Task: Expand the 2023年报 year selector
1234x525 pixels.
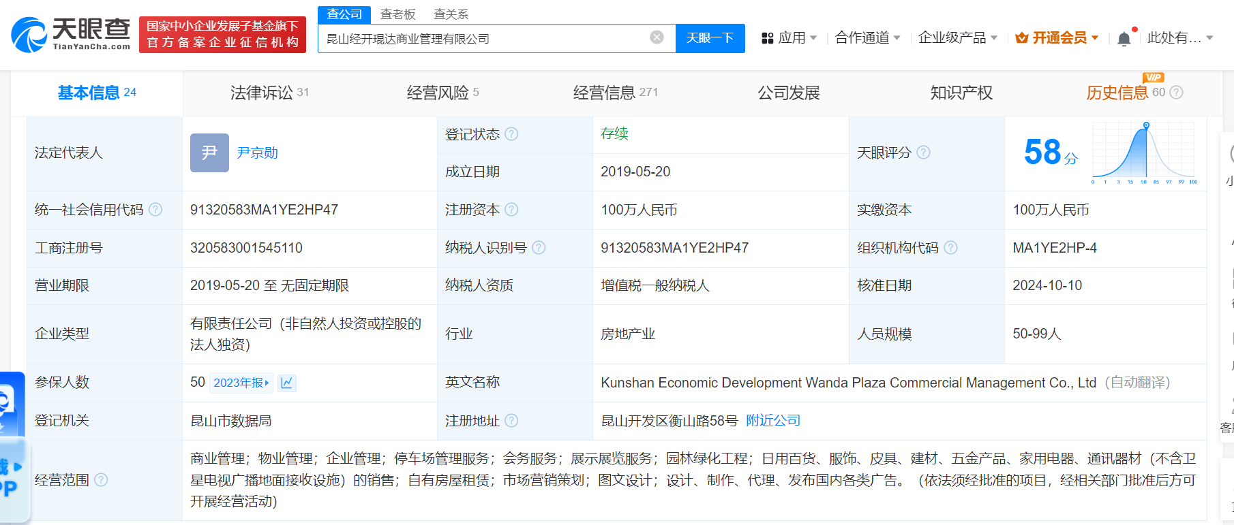Action: tap(241, 383)
